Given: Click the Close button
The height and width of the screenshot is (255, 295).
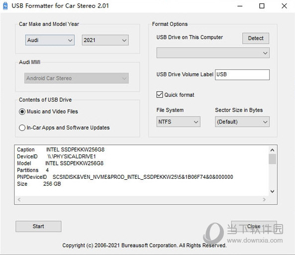Looking at the screenshot, I should (254, 226).
